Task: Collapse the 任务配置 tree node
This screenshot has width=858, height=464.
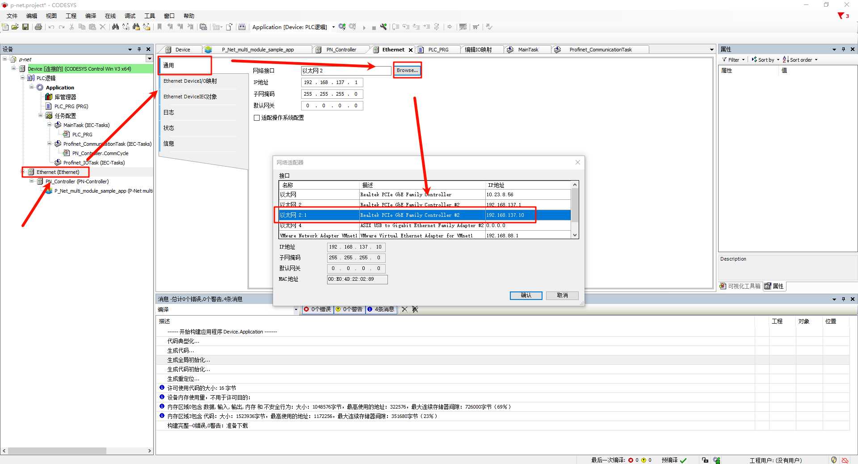Action: (41, 115)
